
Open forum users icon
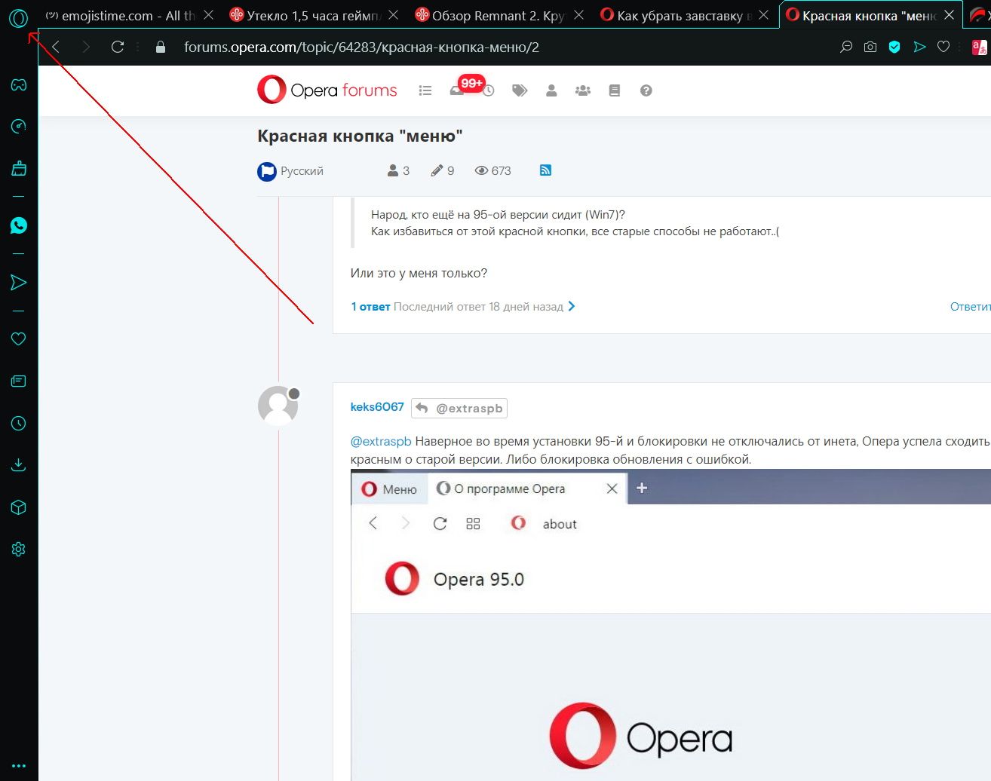[x=551, y=90]
